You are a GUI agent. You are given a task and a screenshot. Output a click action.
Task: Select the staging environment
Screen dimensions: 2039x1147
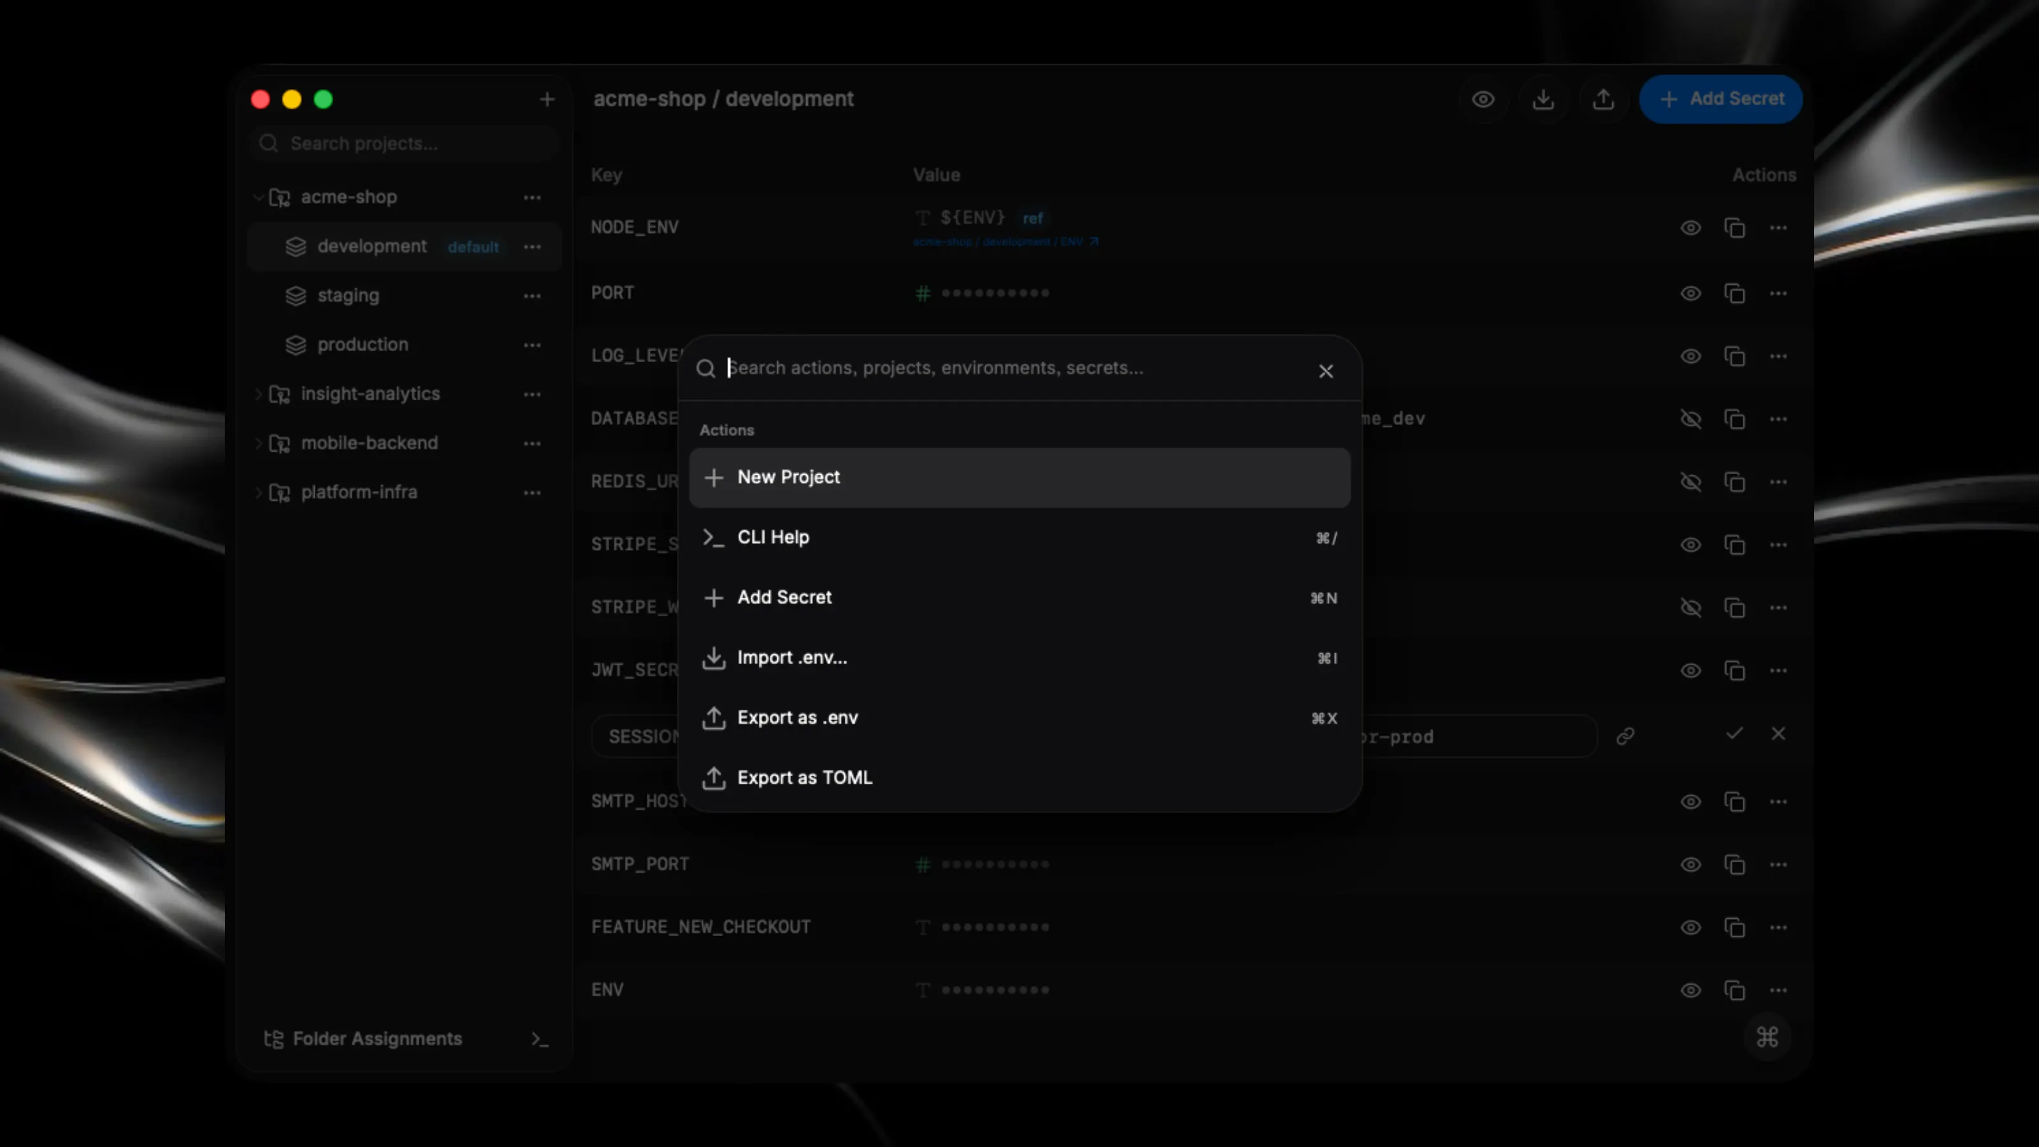(405, 295)
